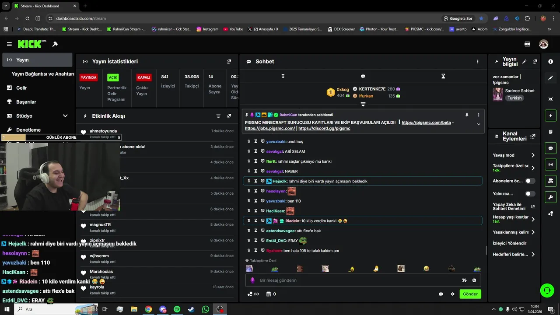Viewport: 560px width, 315px height.
Task: Open Hesap yaşı kısıtlaması settings
Action: (x=514, y=219)
